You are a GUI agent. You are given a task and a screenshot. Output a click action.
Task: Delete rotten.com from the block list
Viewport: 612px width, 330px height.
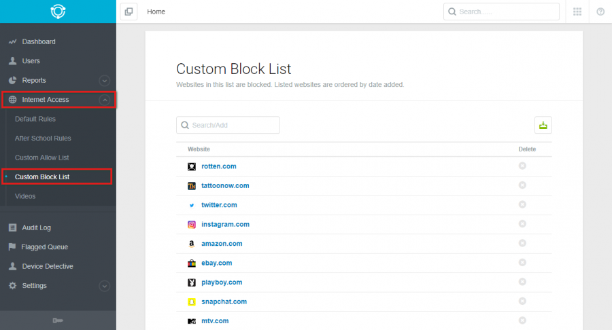522,166
